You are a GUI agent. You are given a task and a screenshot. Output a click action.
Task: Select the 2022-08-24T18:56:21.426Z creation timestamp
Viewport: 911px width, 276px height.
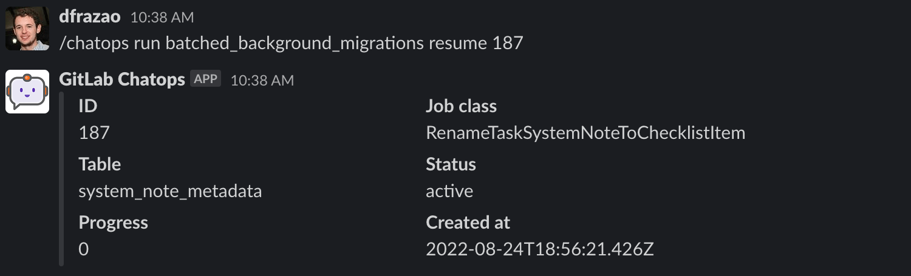[x=539, y=249]
